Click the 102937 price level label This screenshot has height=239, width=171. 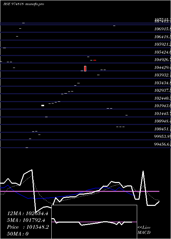coord(162,90)
